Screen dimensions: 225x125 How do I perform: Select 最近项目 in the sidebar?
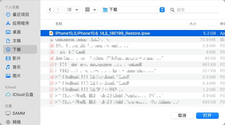point(20,15)
